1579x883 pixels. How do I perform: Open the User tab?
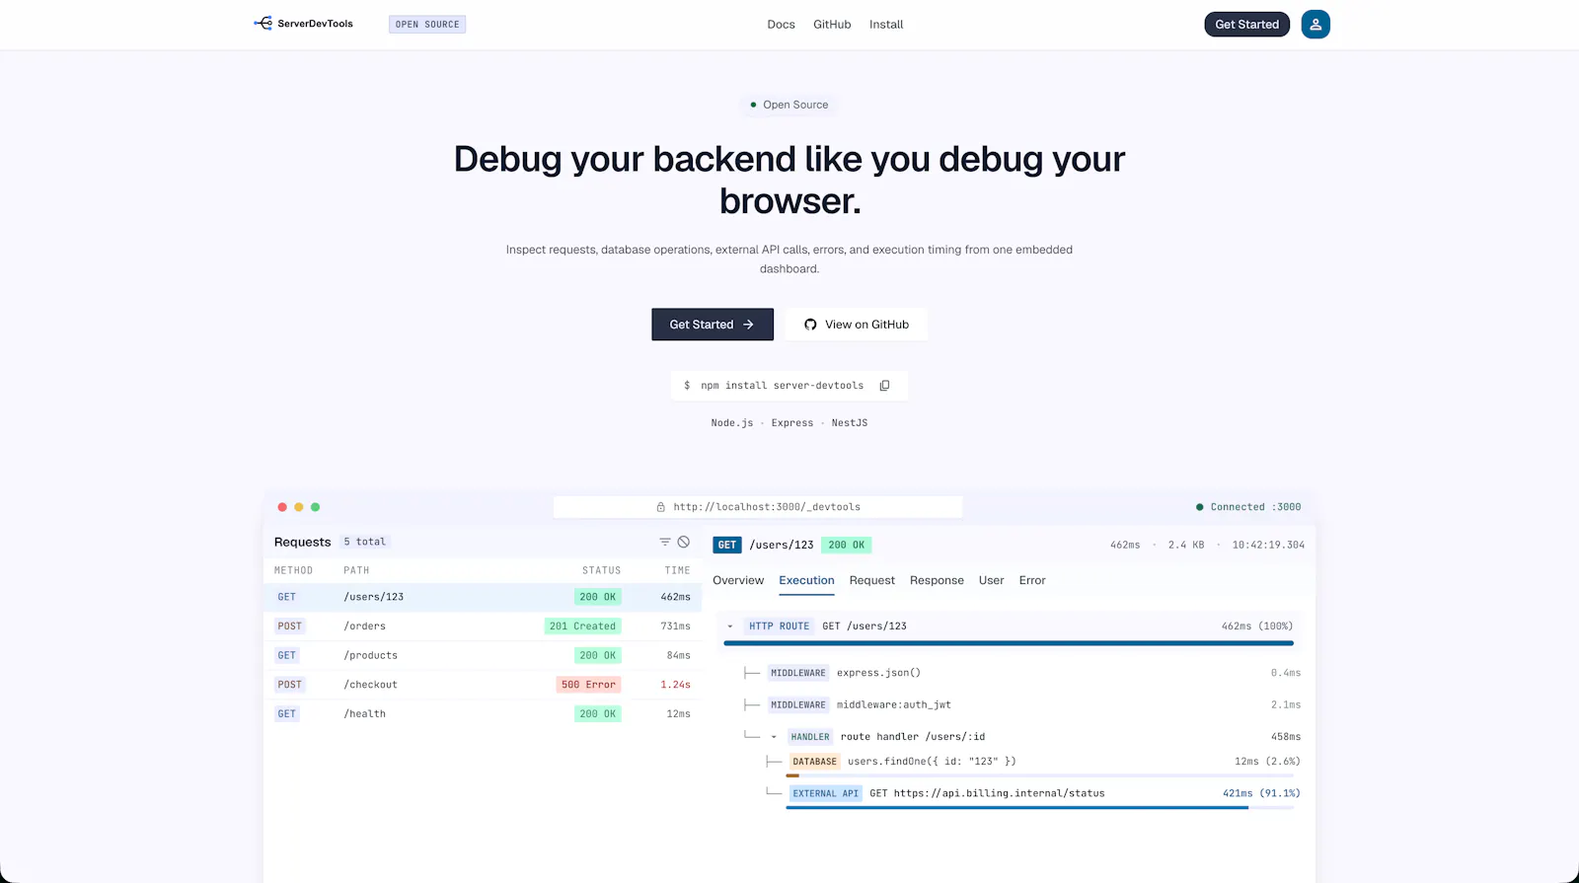tap(991, 580)
